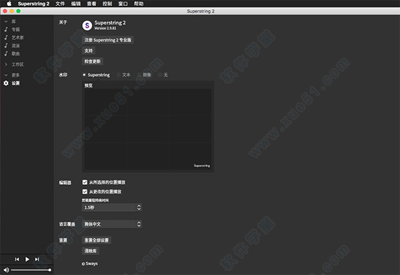Open the © Sways link
Viewport: 400px width, 275px height.
[90, 264]
